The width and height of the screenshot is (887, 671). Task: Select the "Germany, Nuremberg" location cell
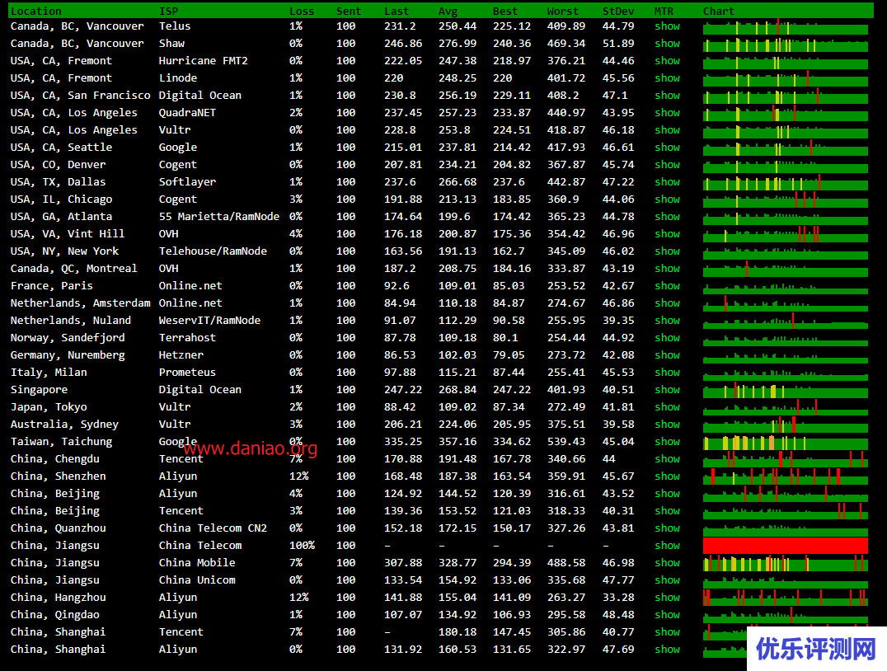[x=68, y=355]
